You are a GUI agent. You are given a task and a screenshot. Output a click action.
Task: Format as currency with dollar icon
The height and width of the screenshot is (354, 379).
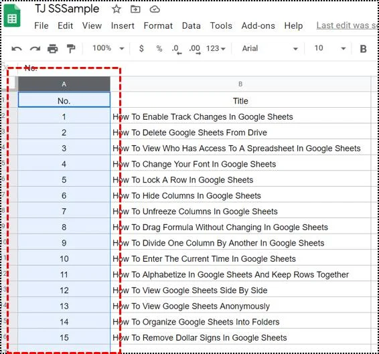(x=142, y=48)
